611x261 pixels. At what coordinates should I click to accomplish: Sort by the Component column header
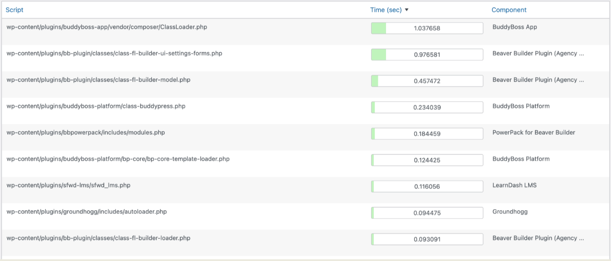coord(509,10)
